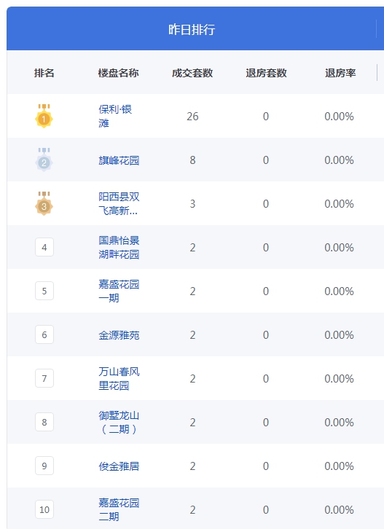Click the rank 4 badge
This screenshot has width=384, height=529.
44,247
